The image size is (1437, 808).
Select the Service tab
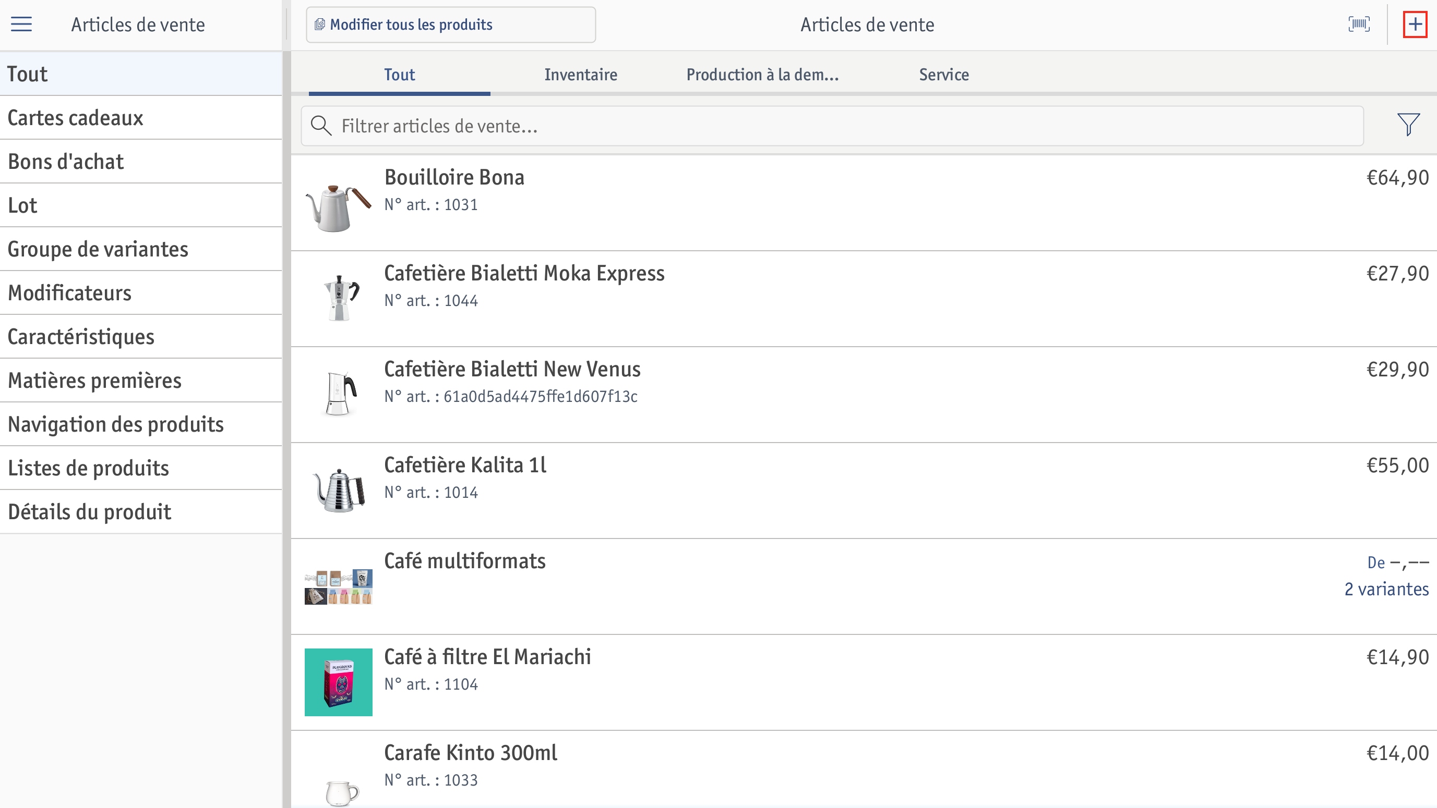(x=943, y=74)
